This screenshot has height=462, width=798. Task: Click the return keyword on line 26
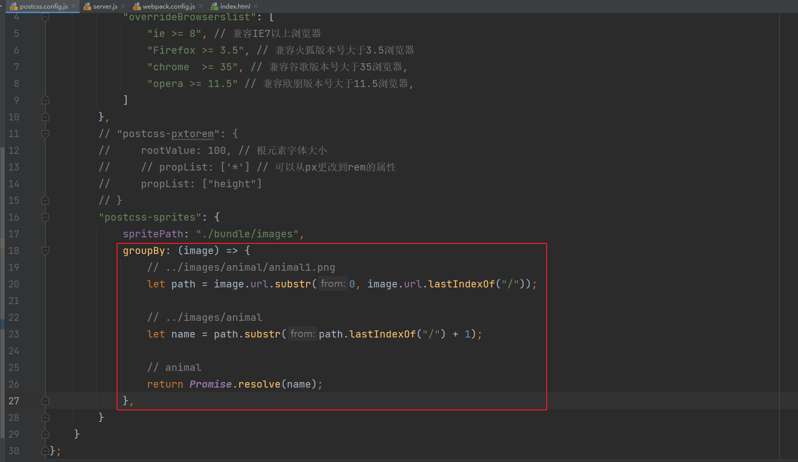pyautogui.click(x=165, y=384)
